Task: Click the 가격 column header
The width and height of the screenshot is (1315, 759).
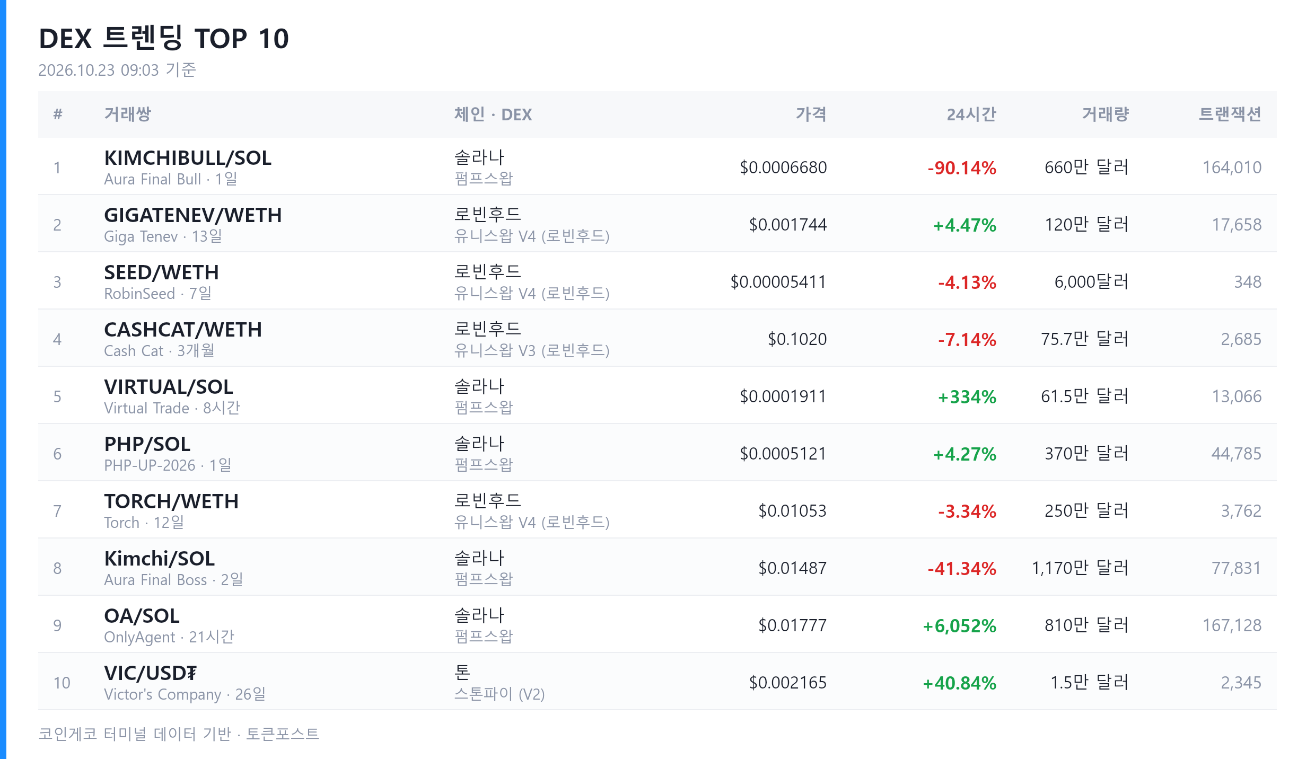Action: click(811, 114)
